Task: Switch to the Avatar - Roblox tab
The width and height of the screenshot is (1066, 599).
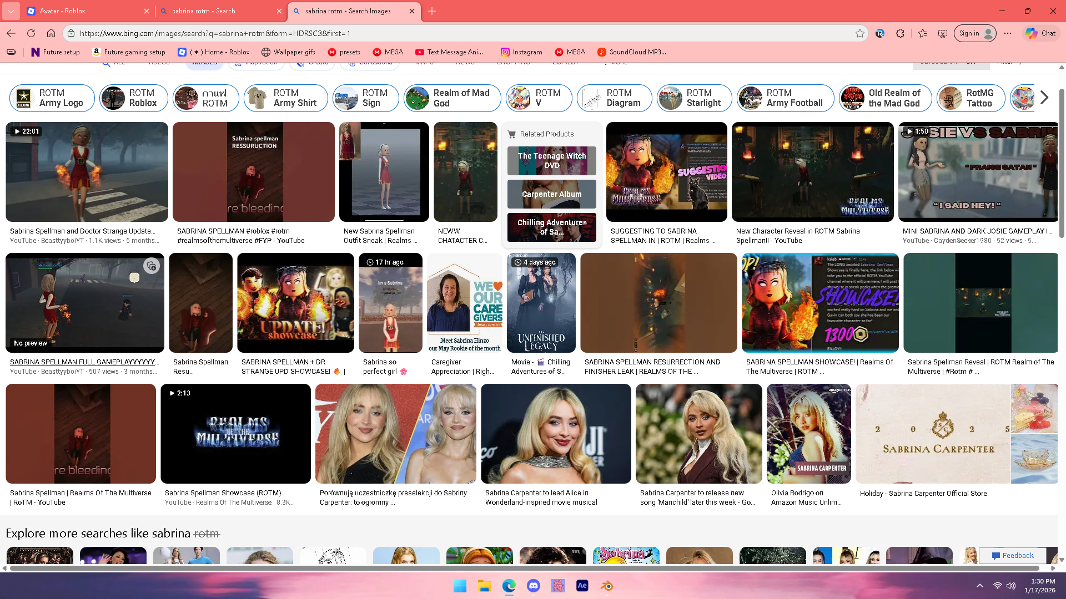Action: click(x=83, y=11)
